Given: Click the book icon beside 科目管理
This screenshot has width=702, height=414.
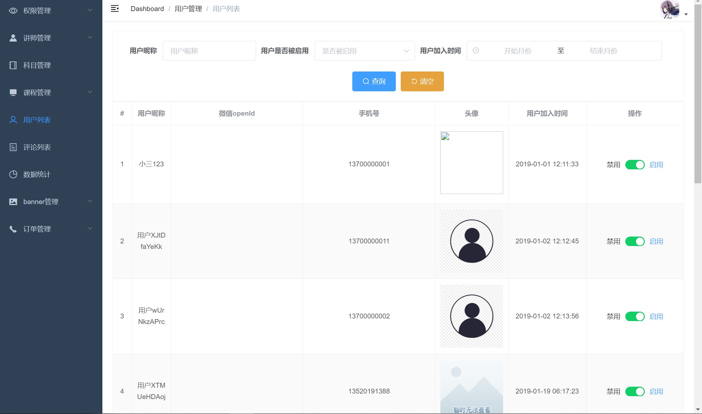Looking at the screenshot, I should pos(13,65).
